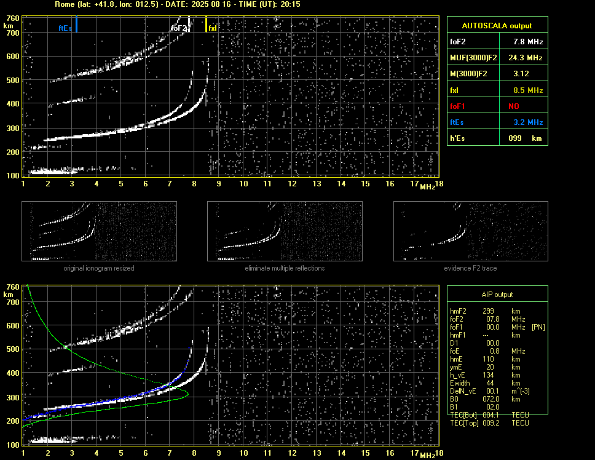Select the 24.3 MHz value cell
595x460 pixels.
click(x=524, y=57)
